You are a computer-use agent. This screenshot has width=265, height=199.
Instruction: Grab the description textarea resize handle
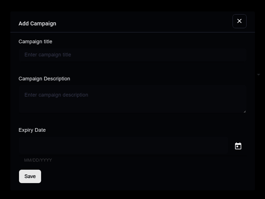click(x=245, y=112)
